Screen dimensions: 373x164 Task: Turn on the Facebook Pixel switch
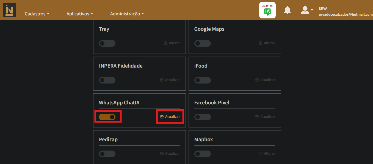pos(202,117)
